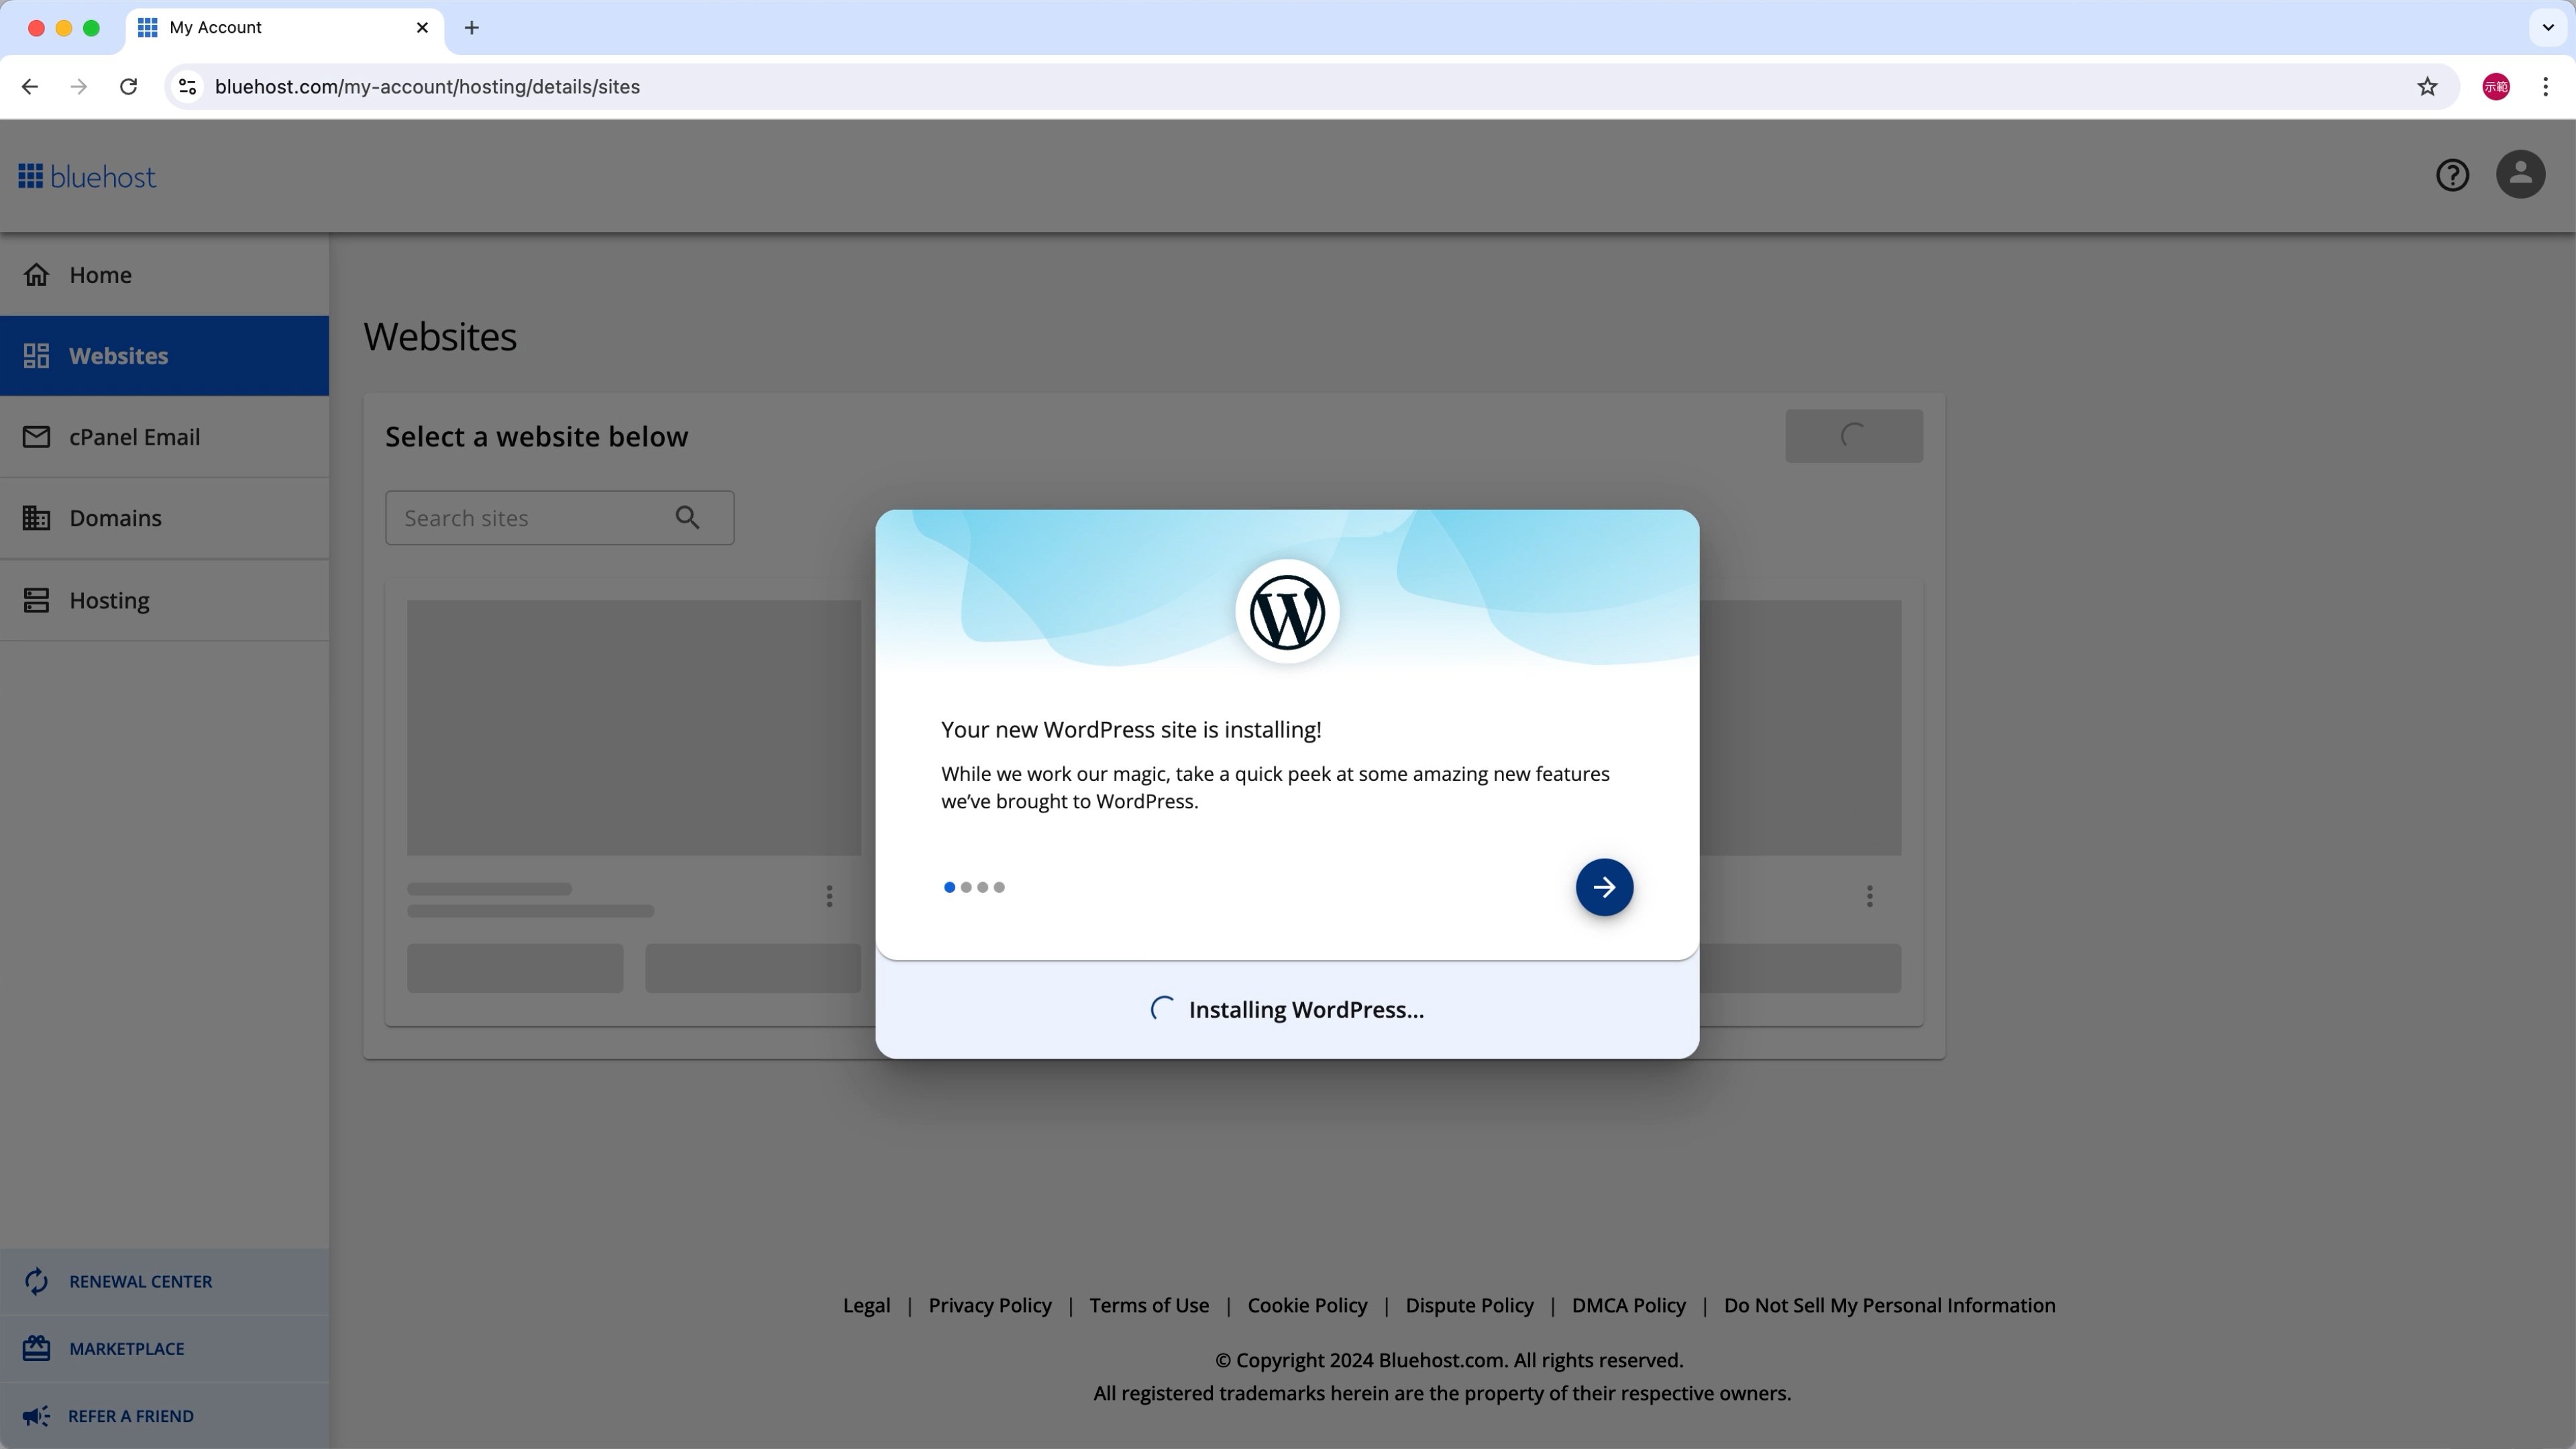Screen dimensions: 2576x1449
Task: Close the My Account tab
Action: (422, 28)
